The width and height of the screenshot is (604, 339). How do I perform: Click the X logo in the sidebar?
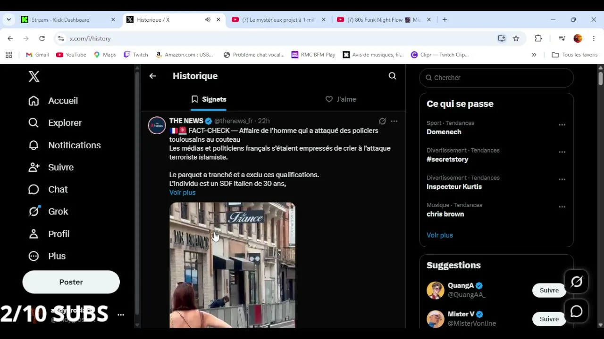(34, 77)
